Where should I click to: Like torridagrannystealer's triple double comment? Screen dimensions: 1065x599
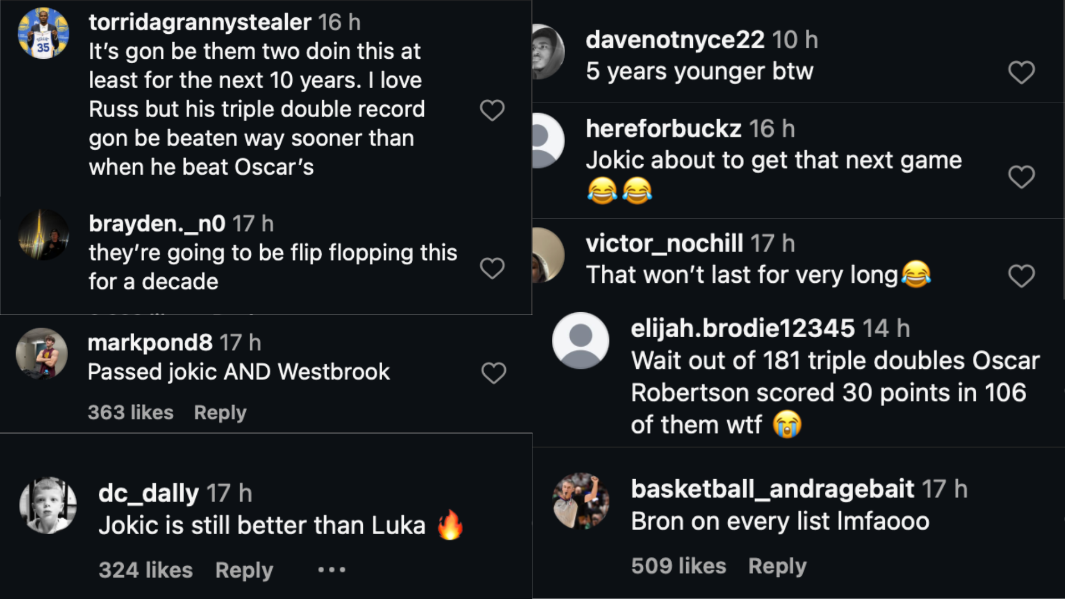(492, 110)
